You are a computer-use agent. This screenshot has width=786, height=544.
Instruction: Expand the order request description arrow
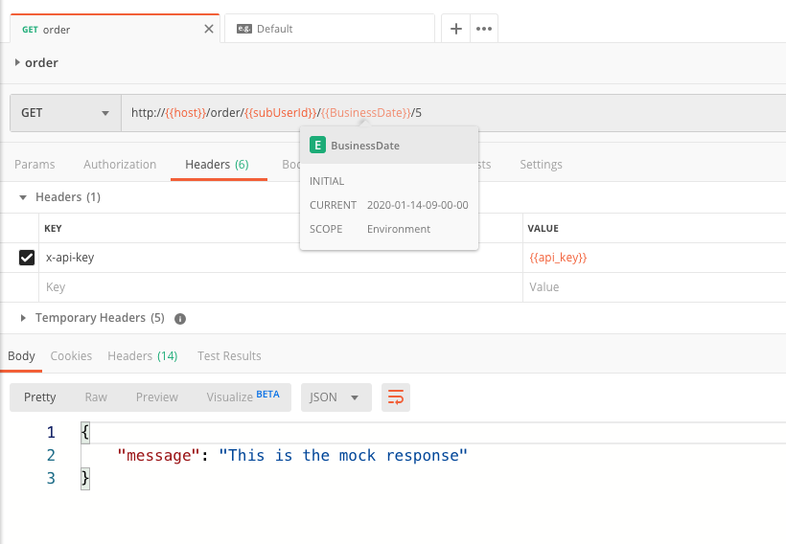pyautogui.click(x=17, y=62)
